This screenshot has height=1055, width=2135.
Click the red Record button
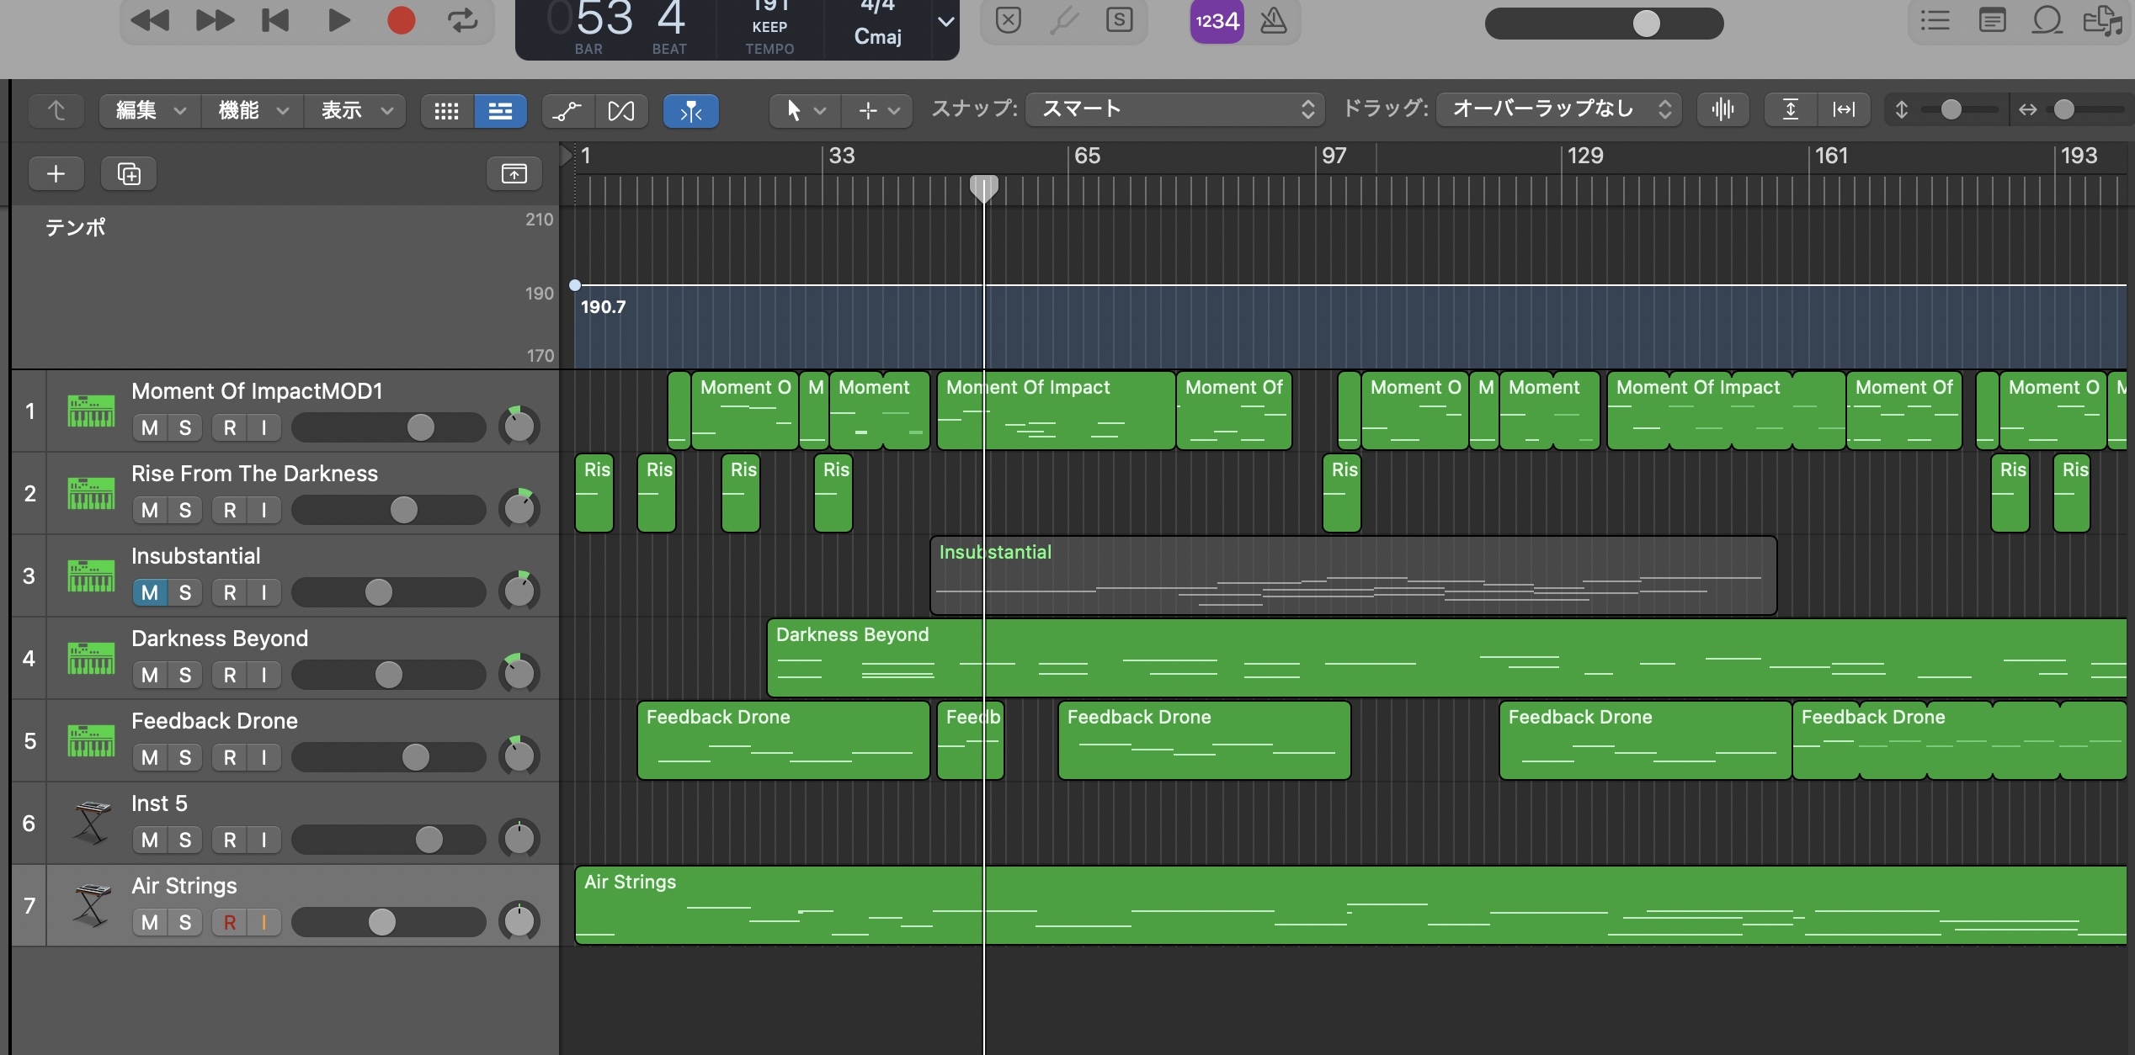(401, 20)
